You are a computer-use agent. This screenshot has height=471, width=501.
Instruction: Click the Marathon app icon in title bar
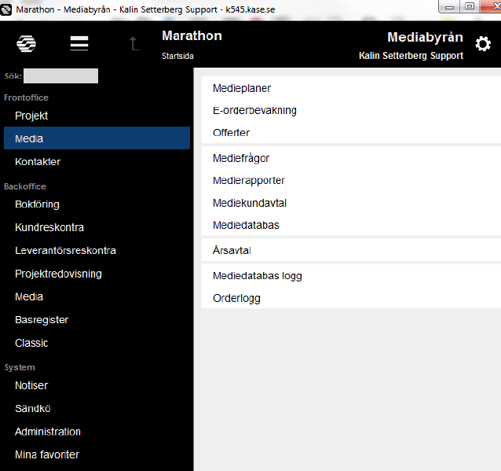point(5,9)
